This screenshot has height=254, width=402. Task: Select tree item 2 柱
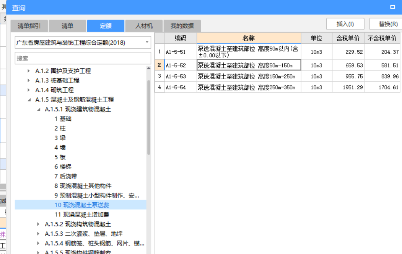[x=60, y=128]
